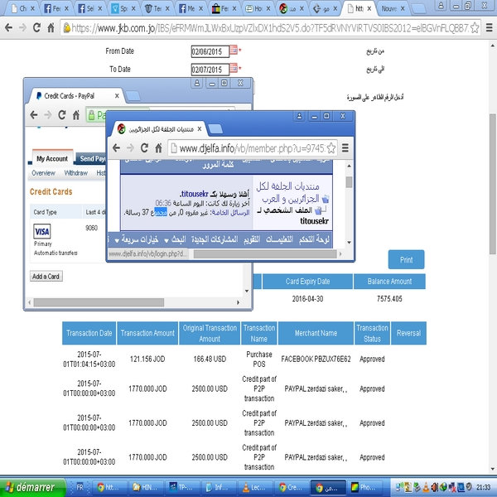This screenshot has width=497, height=497.
Task: Switch to the Nouvel onglet browser tab
Action: coord(393,9)
